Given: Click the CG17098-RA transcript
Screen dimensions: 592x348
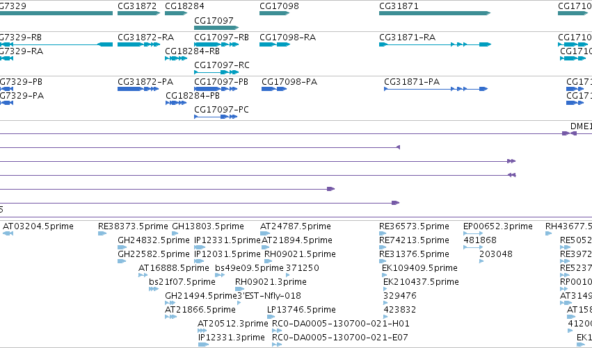Looking at the screenshot, I should click(x=275, y=44).
